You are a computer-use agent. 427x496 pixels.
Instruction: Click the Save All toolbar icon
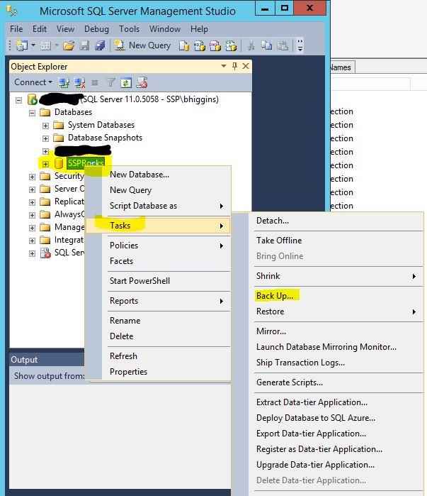coord(100,45)
